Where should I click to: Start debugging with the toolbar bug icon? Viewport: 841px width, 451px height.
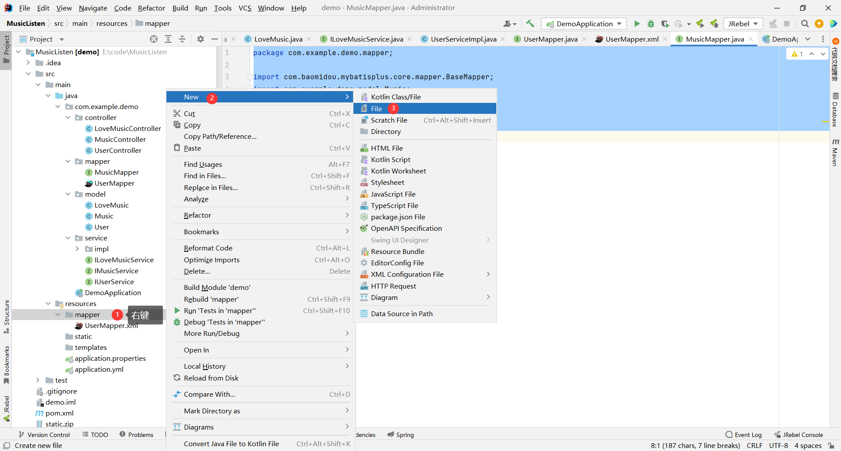pyautogui.click(x=651, y=24)
